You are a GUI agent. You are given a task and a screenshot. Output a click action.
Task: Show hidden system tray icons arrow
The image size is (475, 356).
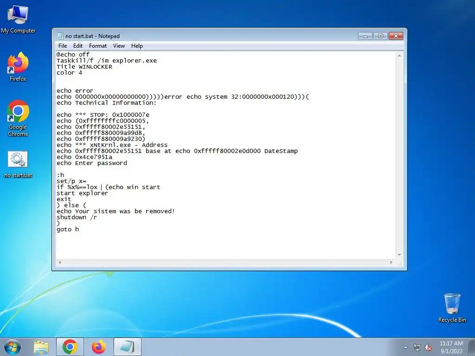(x=405, y=347)
